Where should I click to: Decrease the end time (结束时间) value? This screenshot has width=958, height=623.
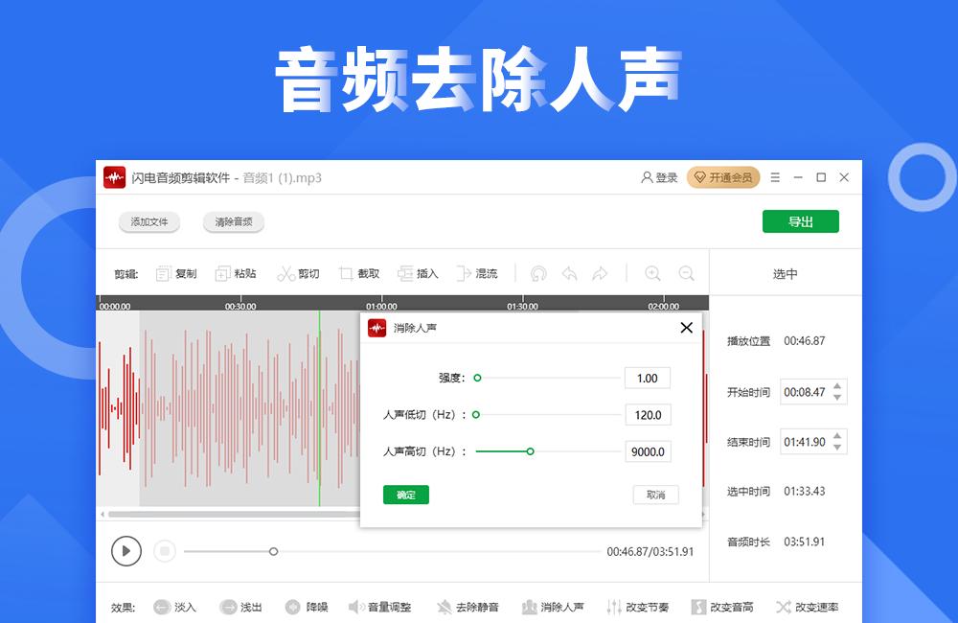837,447
